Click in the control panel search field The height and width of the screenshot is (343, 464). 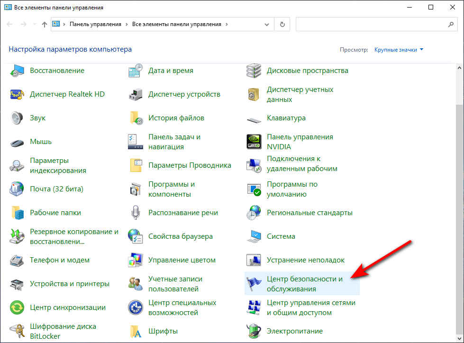(370, 24)
